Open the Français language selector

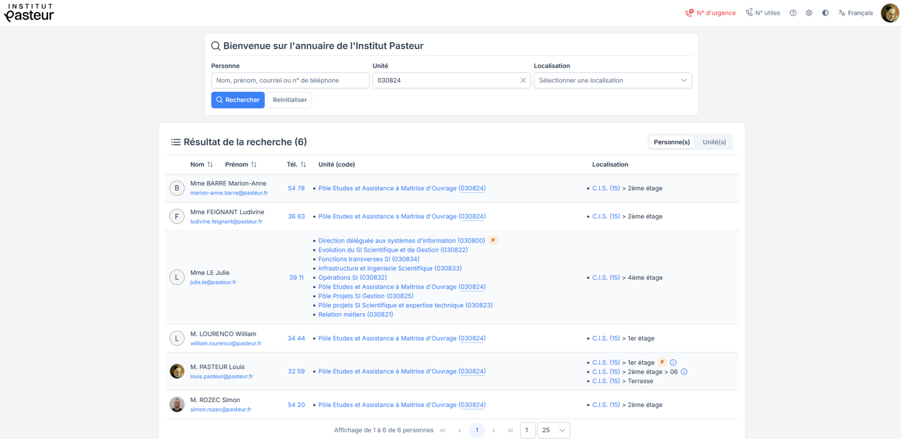[855, 13]
